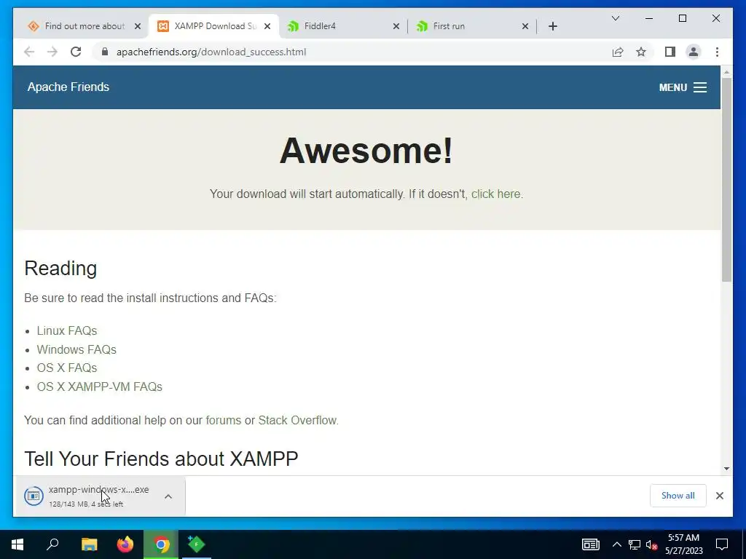Close the First run tab

pyautogui.click(x=525, y=26)
